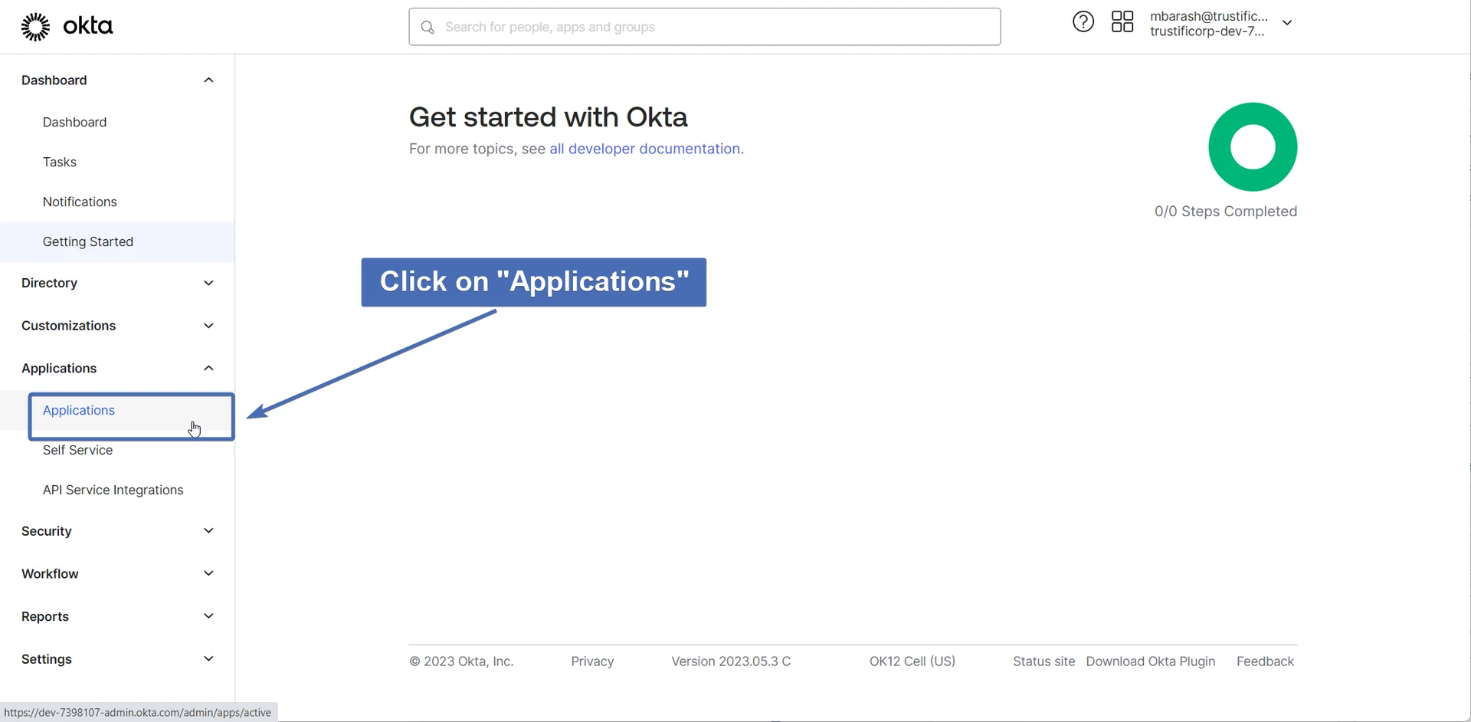Click the green progress ring
Screen dimensions: 1471x722
point(1252,147)
